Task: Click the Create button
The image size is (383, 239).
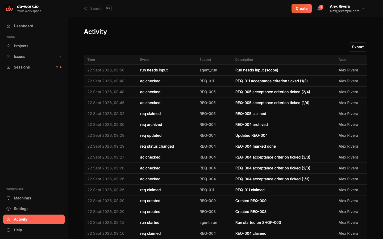Action: [302, 8]
